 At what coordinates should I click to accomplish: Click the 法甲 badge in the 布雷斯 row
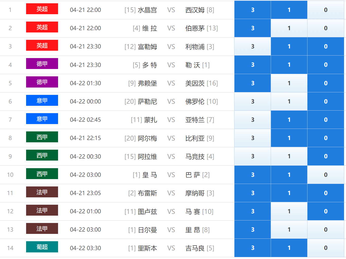point(42,192)
